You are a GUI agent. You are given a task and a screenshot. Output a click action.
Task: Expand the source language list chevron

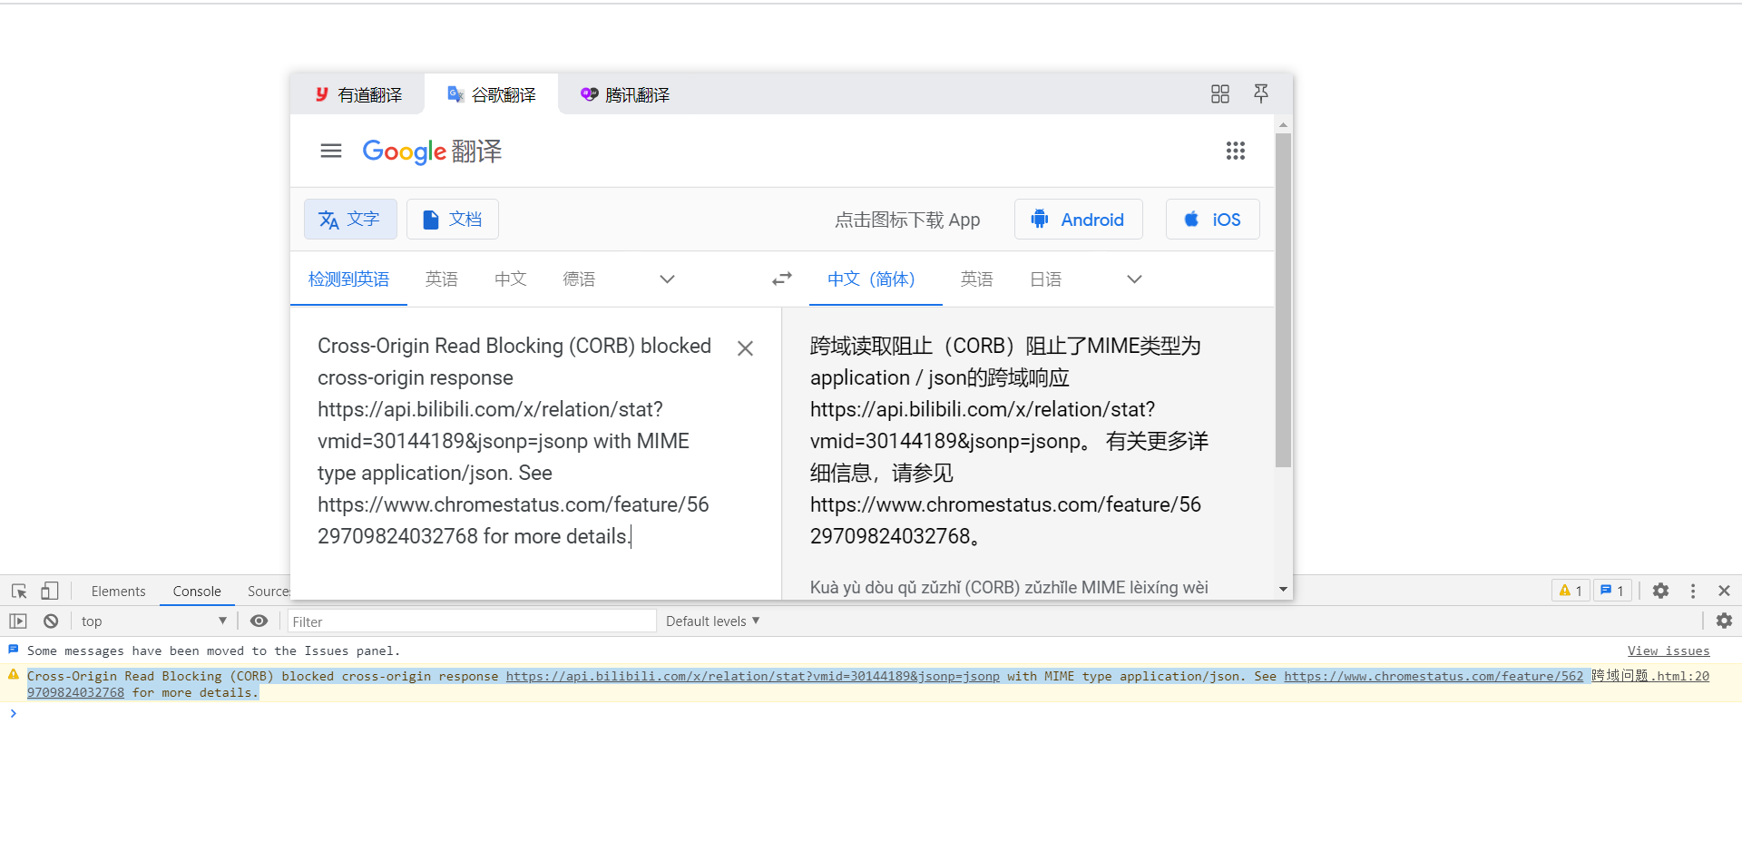667,279
